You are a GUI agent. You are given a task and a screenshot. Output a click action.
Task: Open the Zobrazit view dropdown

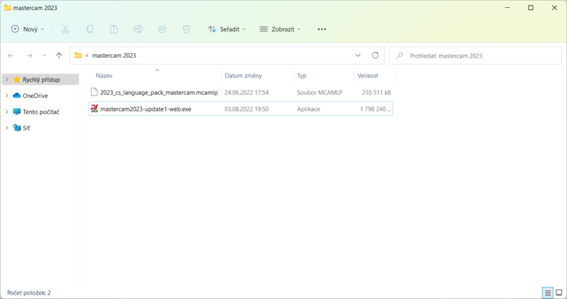pos(280,29)
